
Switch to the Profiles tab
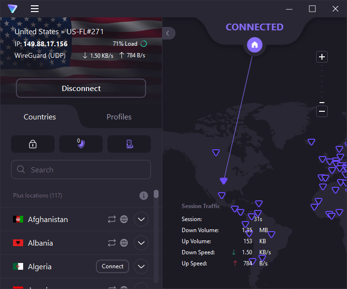[x=119, y=117]
